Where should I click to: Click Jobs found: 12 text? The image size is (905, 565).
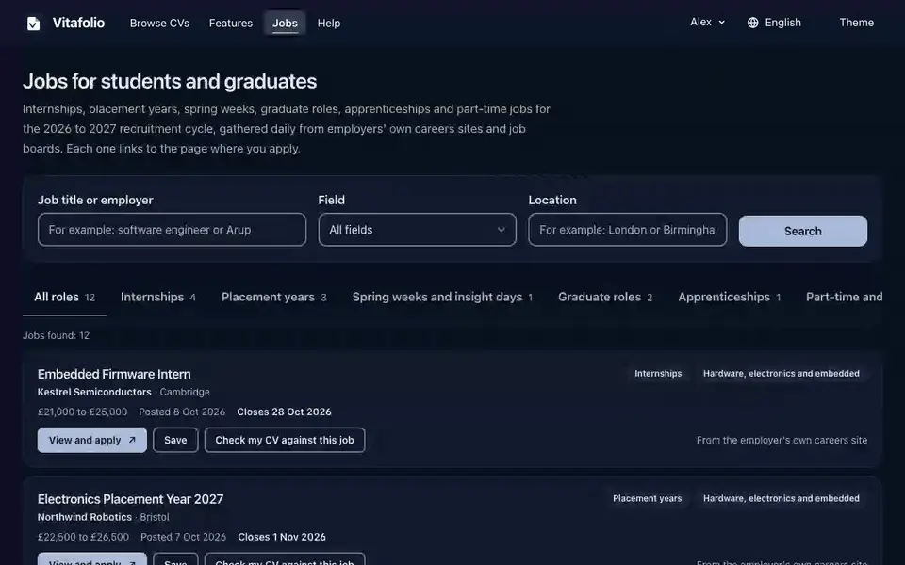click(56, 335)
